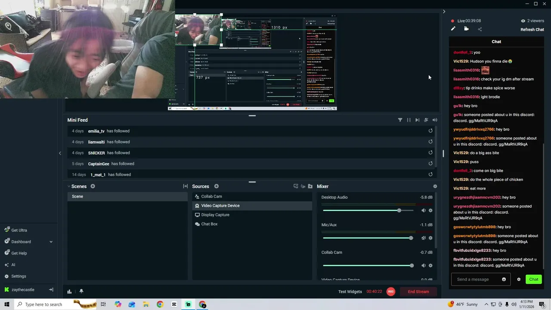The width and height of the screenshot is (551, 310).
Task: Mute the Desktop Audio channel
Action: 424,211
